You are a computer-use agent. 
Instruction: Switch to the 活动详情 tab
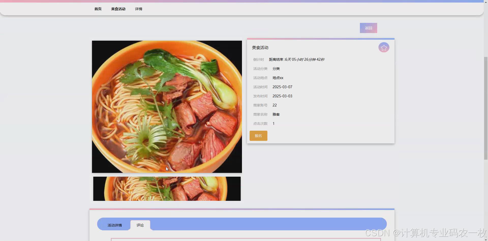point(115,225)
